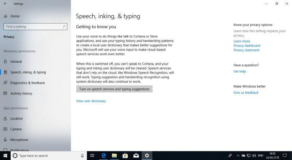The image size is (292, 160).
Task: Launch Microsoft Edge from the taskbar
Action: tap(103, 156)
